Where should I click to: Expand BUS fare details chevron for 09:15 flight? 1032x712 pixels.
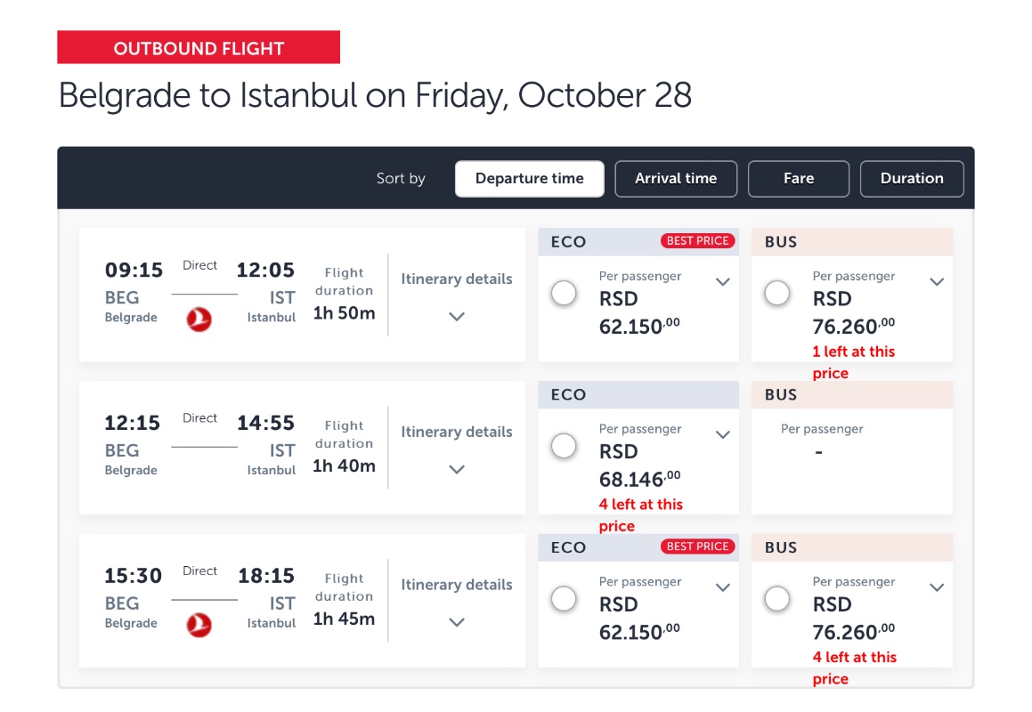click(937, 282)
